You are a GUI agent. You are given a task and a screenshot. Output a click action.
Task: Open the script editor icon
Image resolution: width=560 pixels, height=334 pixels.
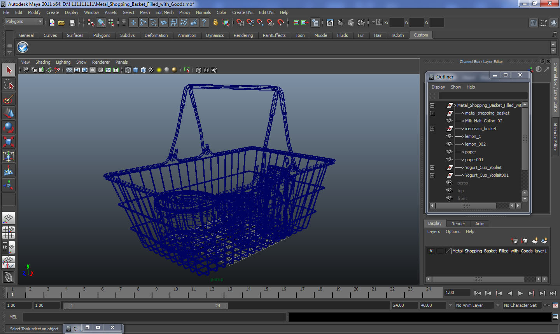click(x=555, y=317)
